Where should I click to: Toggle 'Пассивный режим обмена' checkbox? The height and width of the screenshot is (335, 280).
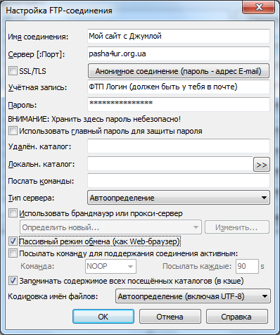pos(13,241)
